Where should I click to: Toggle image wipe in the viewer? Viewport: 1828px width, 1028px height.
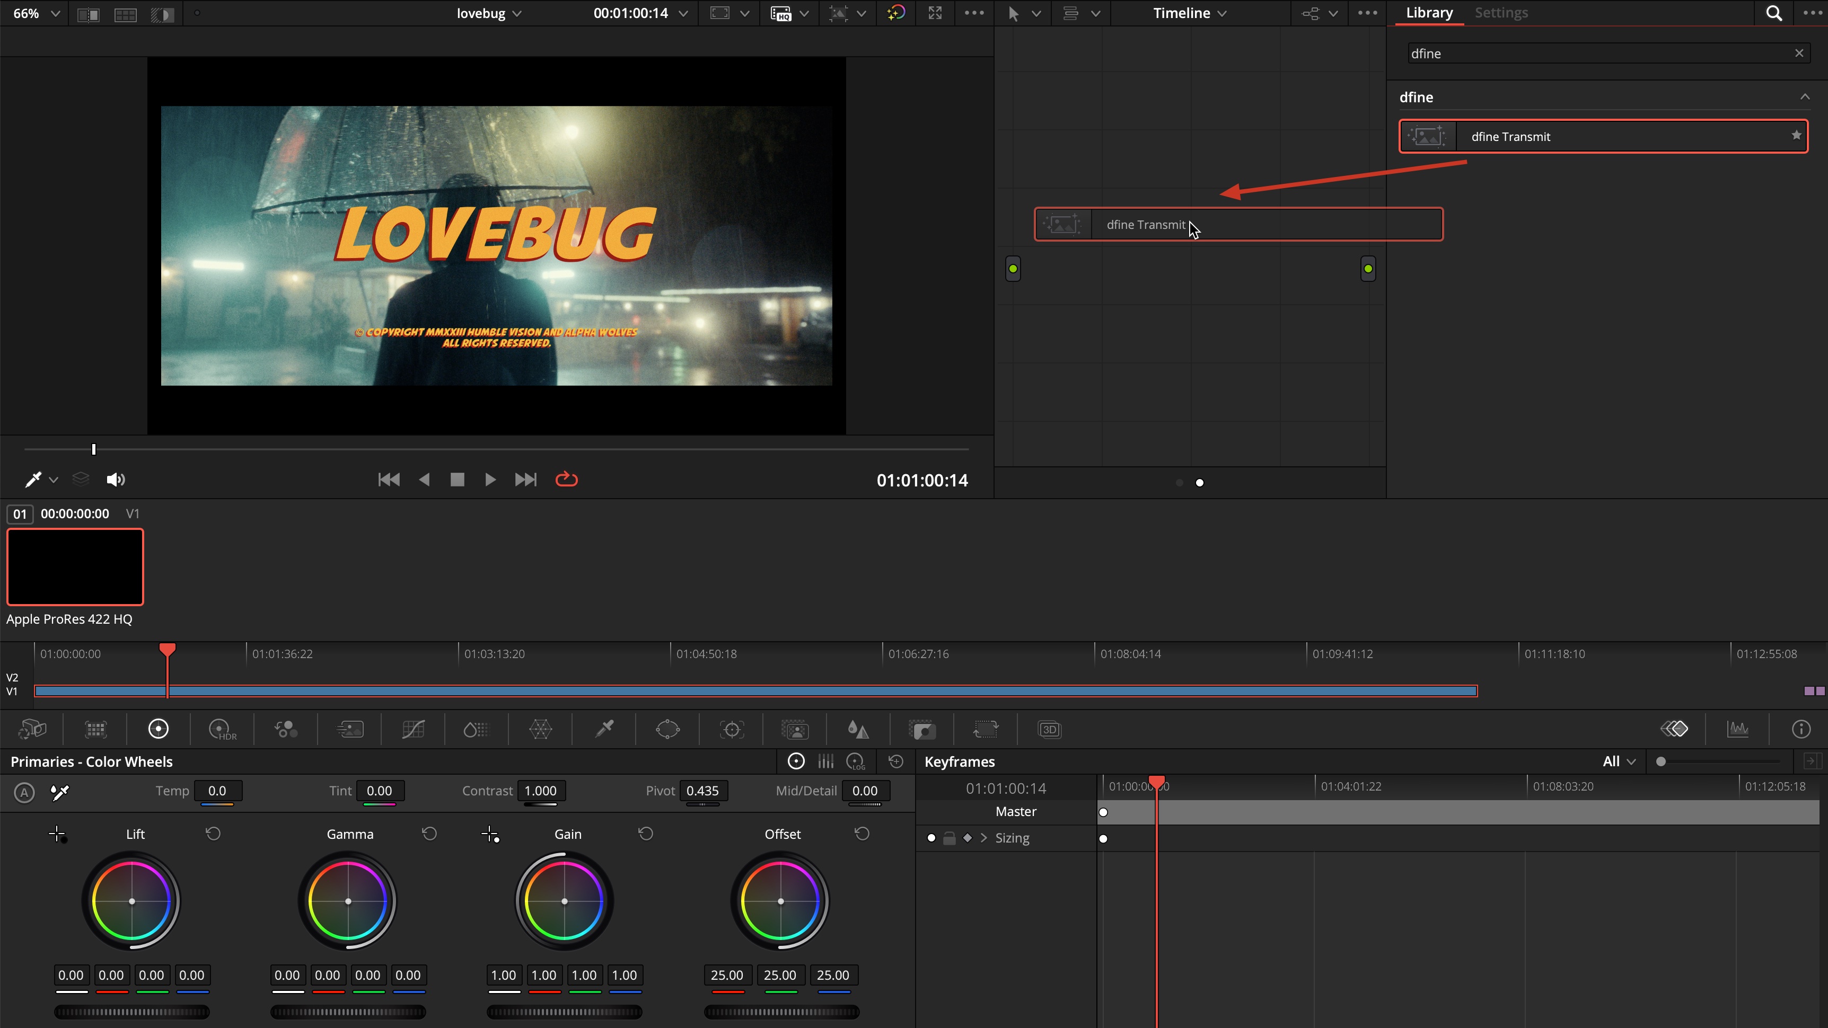[x=88, y=14]
